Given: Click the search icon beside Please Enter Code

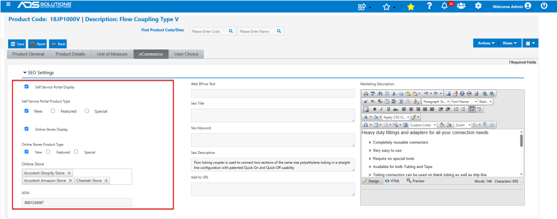Looking at the screenshot, I should point(231,31).
